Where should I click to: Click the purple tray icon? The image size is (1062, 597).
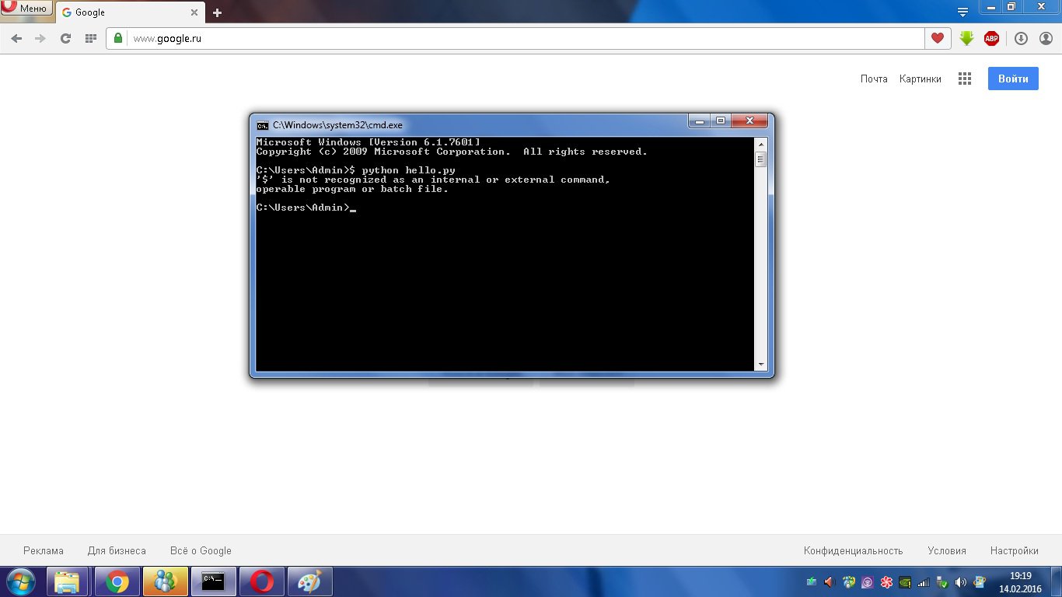pos(867,581)
